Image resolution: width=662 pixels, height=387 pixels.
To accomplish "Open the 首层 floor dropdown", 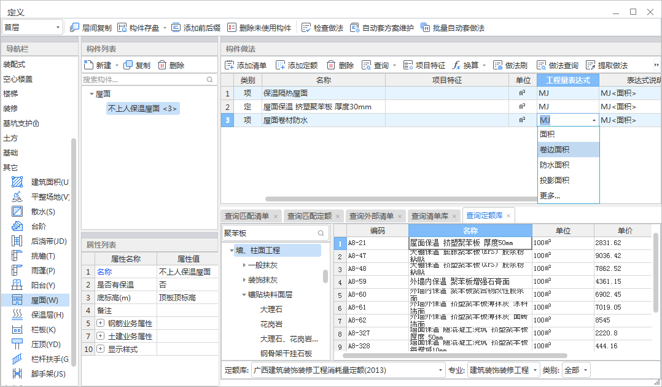I will (x=33, y=28).
